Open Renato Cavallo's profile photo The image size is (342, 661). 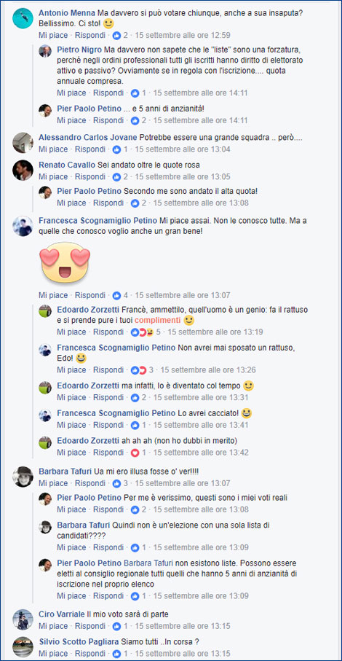pos(23,170)
